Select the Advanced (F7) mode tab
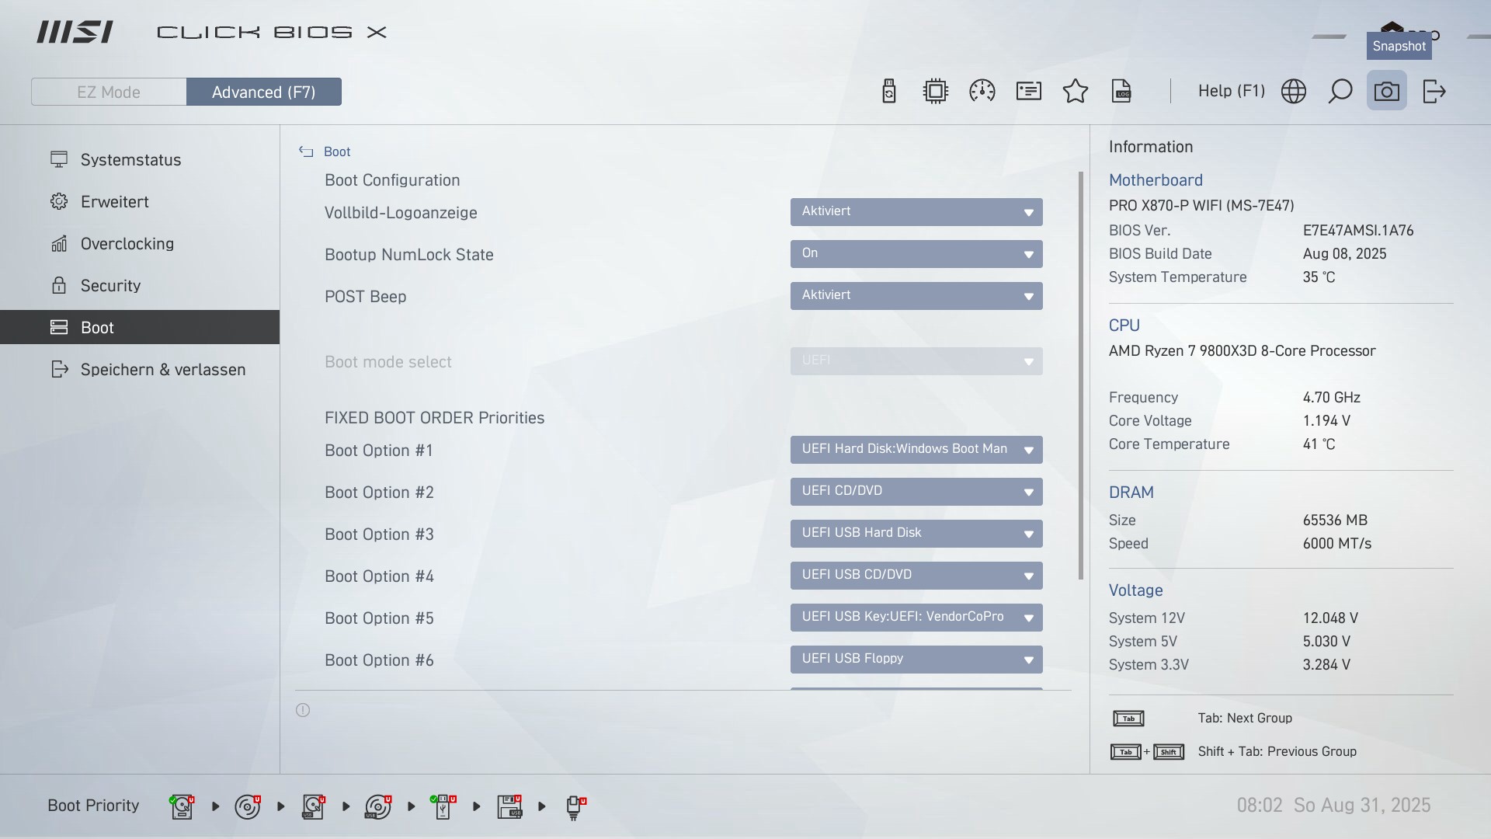 (264, 91)
